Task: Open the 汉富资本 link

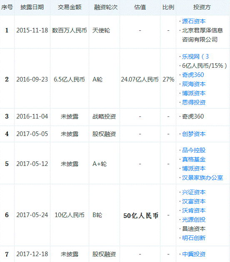Action: pyautogui.click(x=194, y=202)
